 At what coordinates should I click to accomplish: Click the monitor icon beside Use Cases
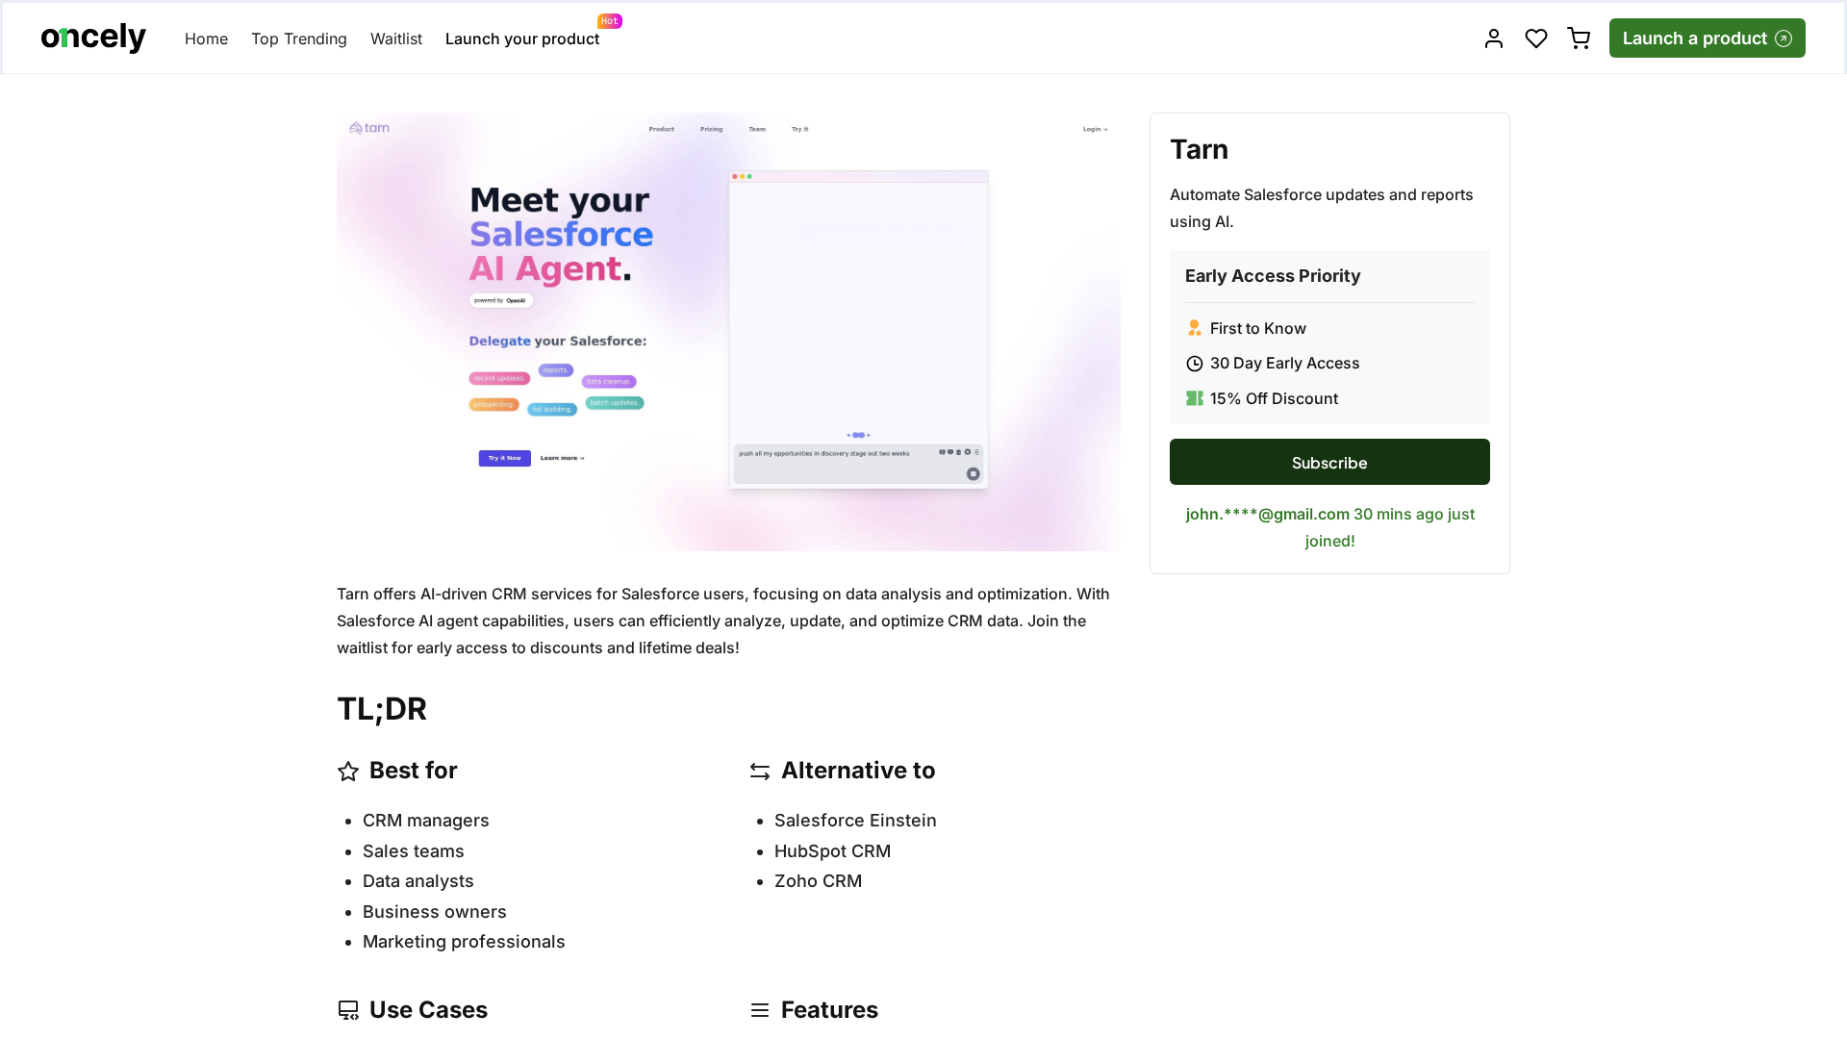click(348, 1010)
